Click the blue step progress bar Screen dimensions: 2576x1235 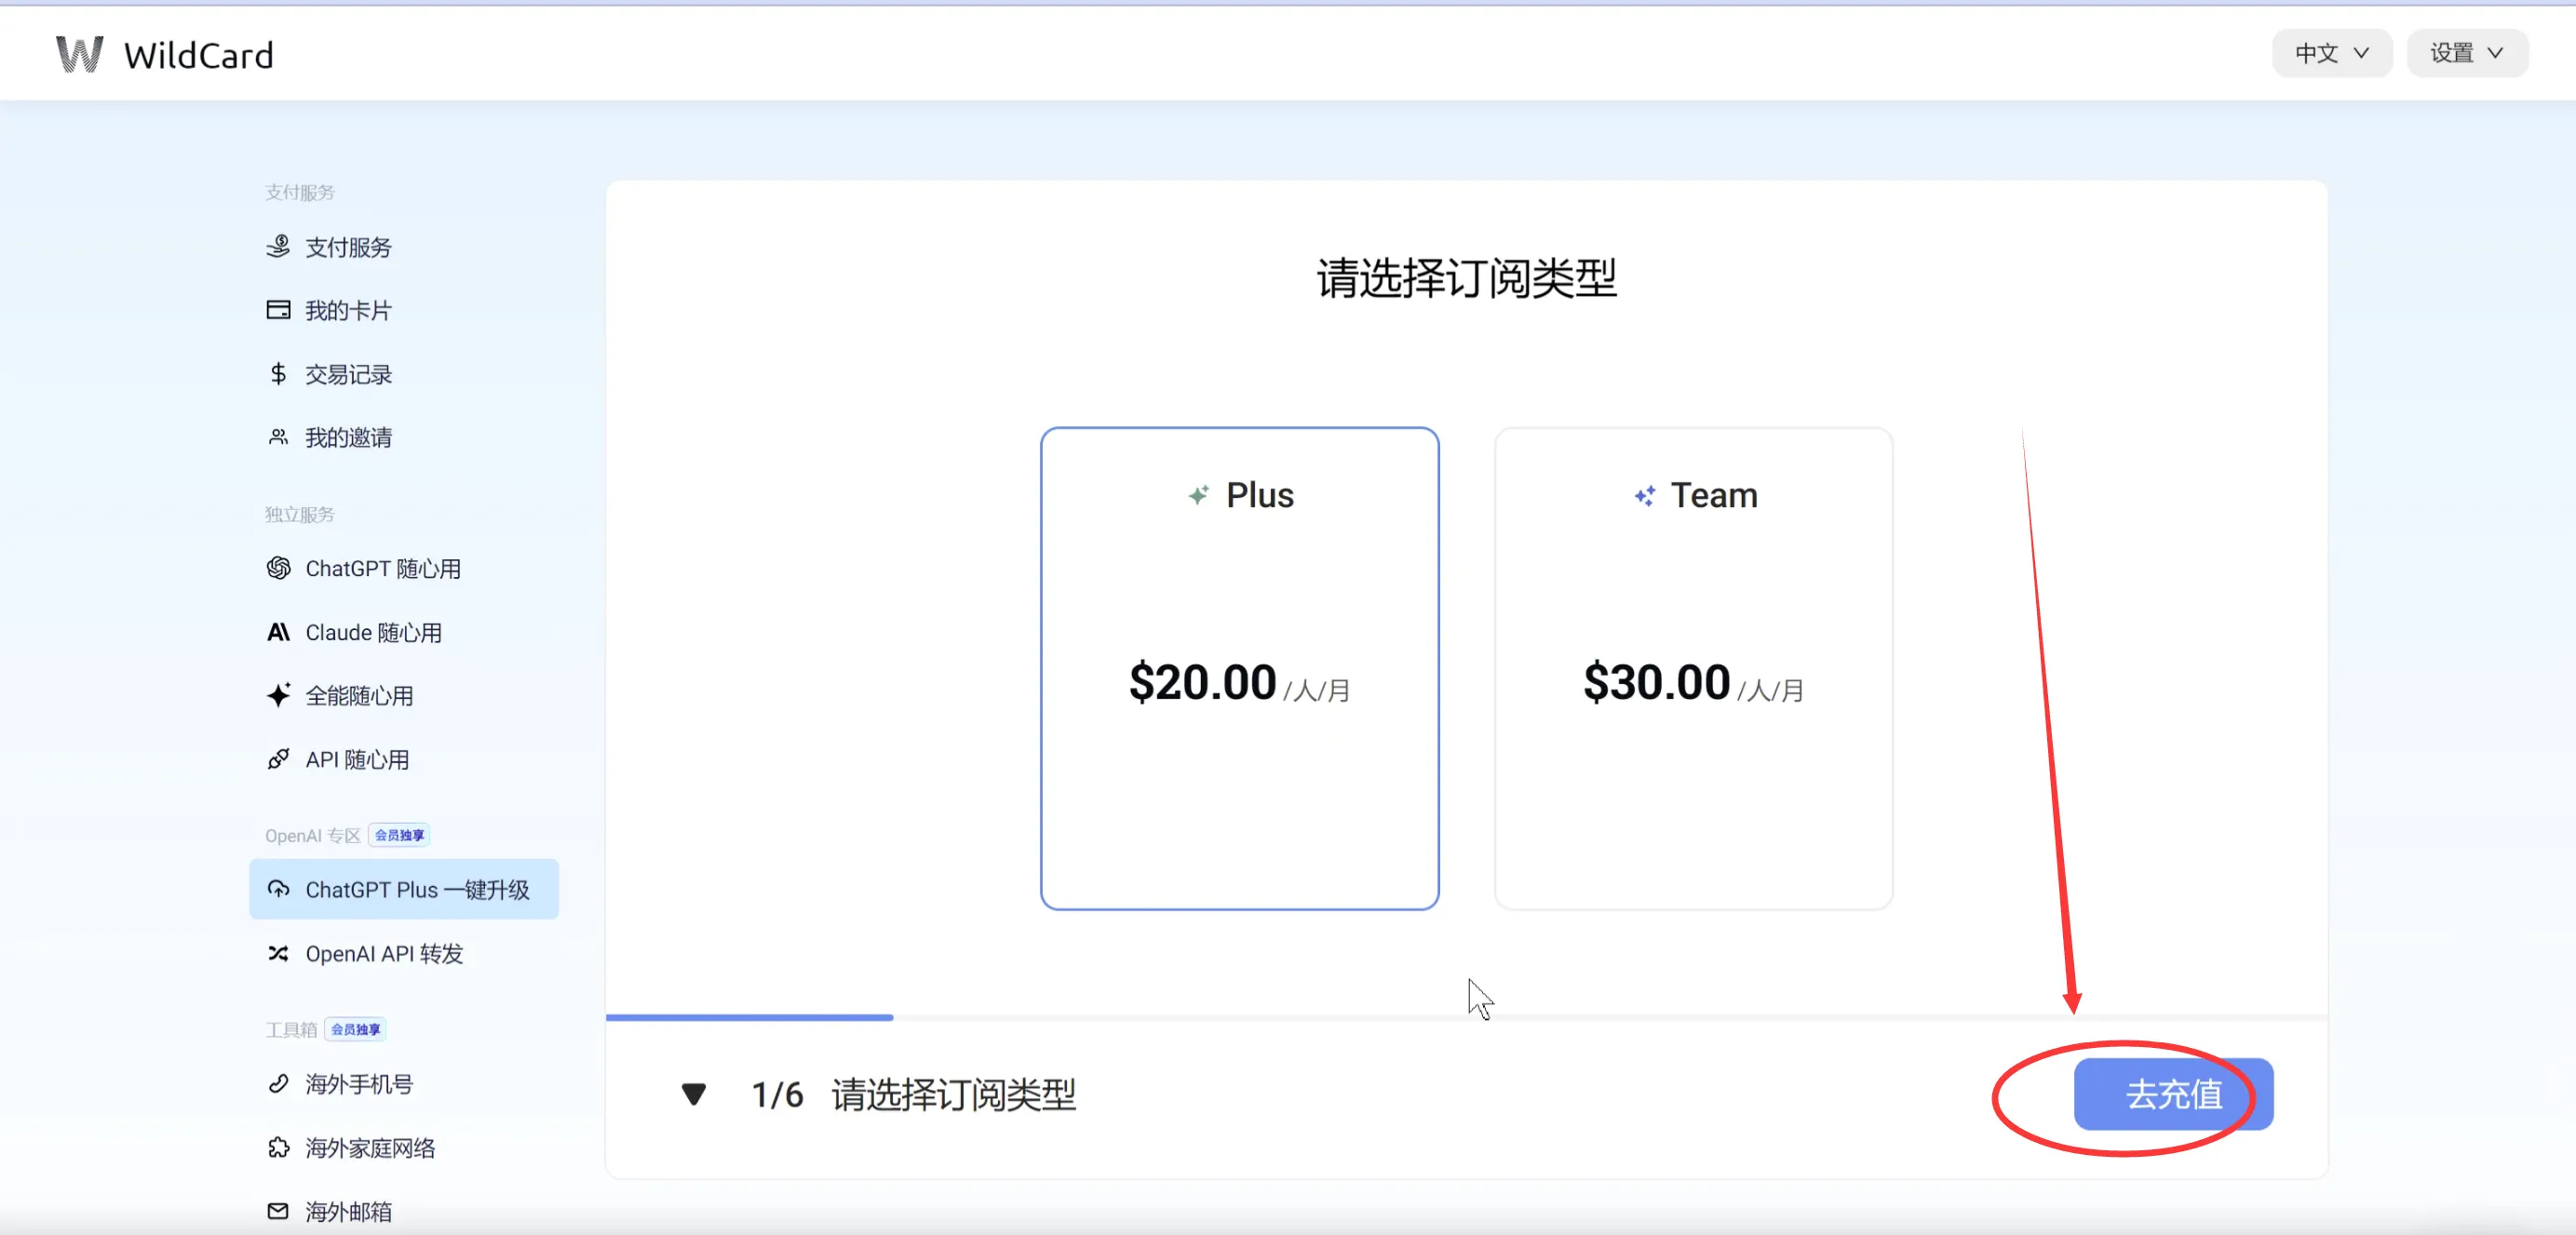[749, 1017]
